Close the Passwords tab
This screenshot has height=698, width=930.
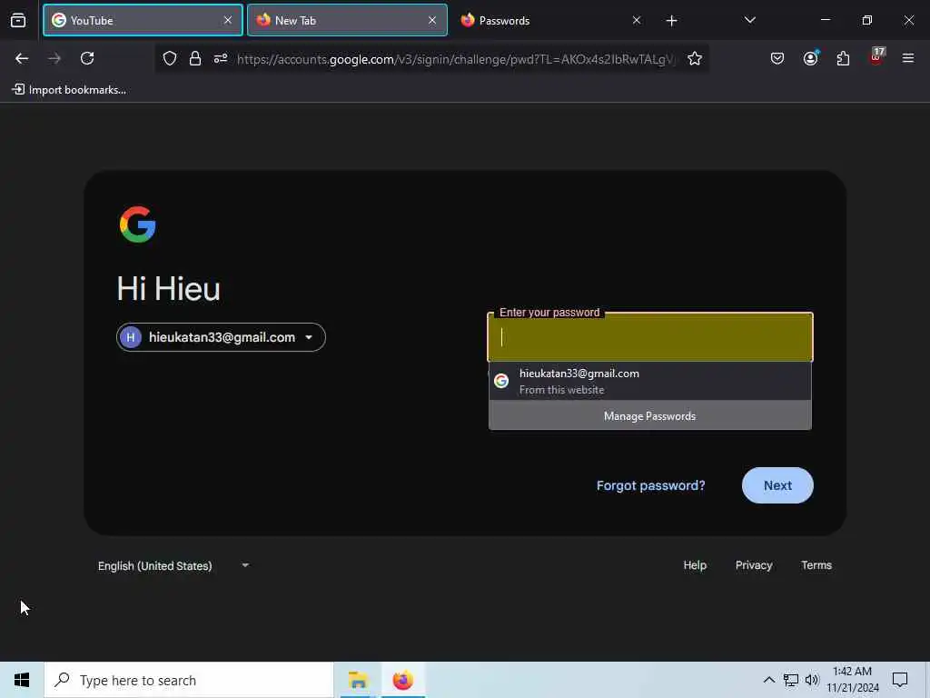tap(637, 20)
